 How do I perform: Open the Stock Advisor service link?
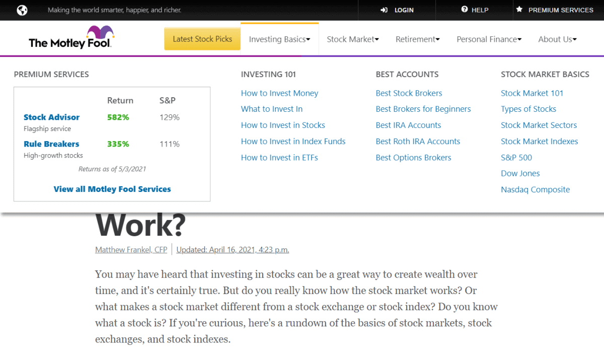51,117
